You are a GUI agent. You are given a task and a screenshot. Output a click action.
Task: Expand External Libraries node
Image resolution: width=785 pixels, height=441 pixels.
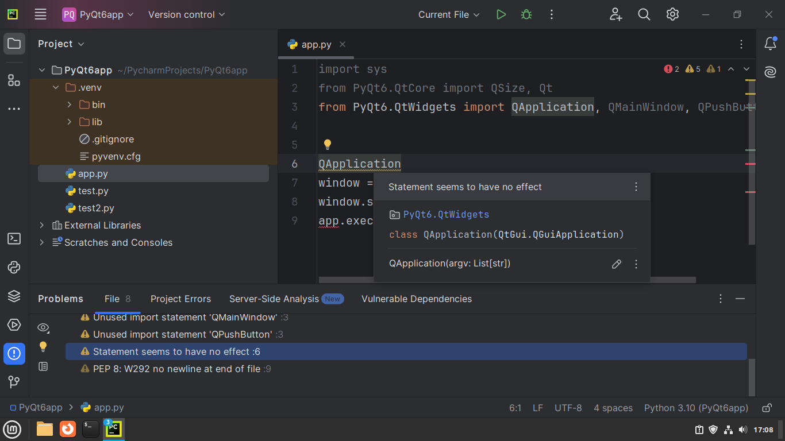(x=41, y=225)
